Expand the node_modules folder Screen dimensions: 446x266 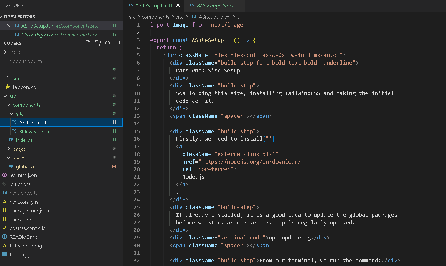(26, 61)
